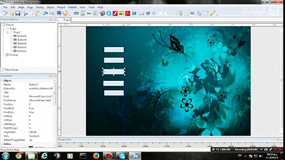The width and height of the screenshot is (285, 160).
Task: Select Button5 in Project Explorer
Action: (22, 36)
